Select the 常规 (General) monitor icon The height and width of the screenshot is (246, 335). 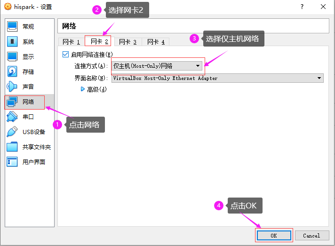13,27
